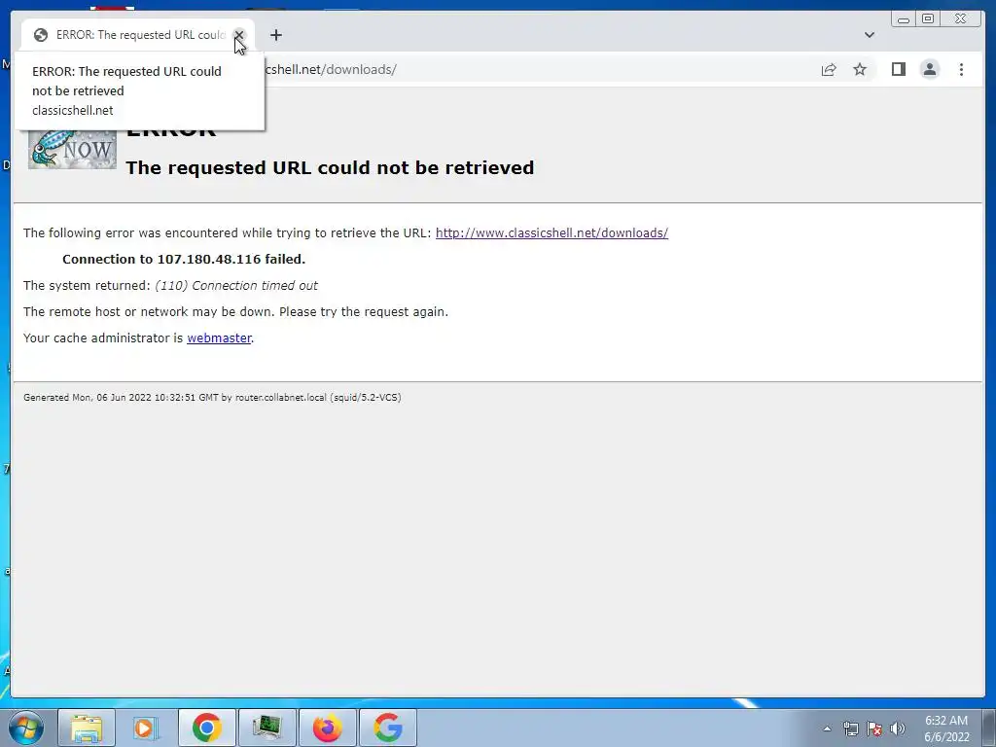Screen dimensions: 996x747
Task: Open the Google app taskbar icon
Action: coord(388,728)
